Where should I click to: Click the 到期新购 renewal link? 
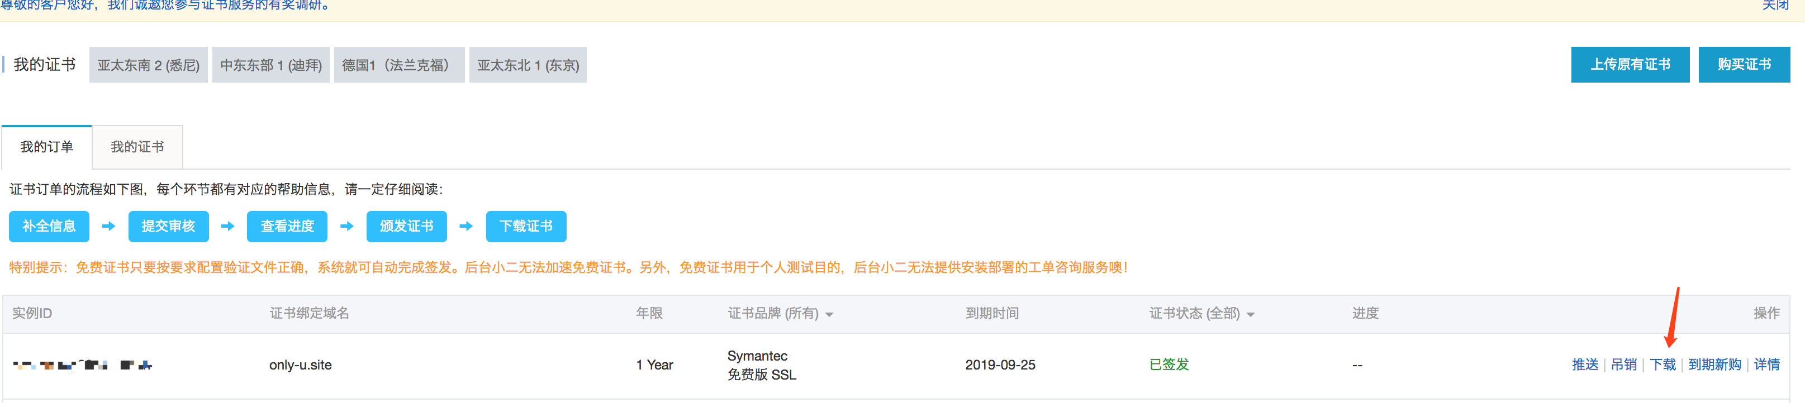click(x=1714, y=364)
